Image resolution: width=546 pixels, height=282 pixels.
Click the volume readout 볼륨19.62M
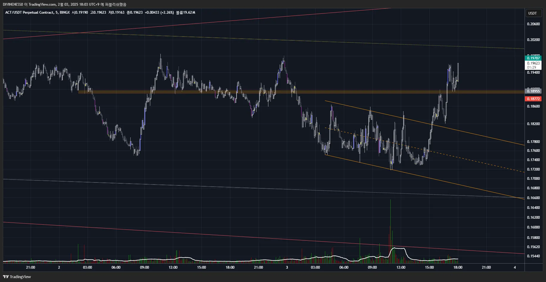tap(186, 12)
